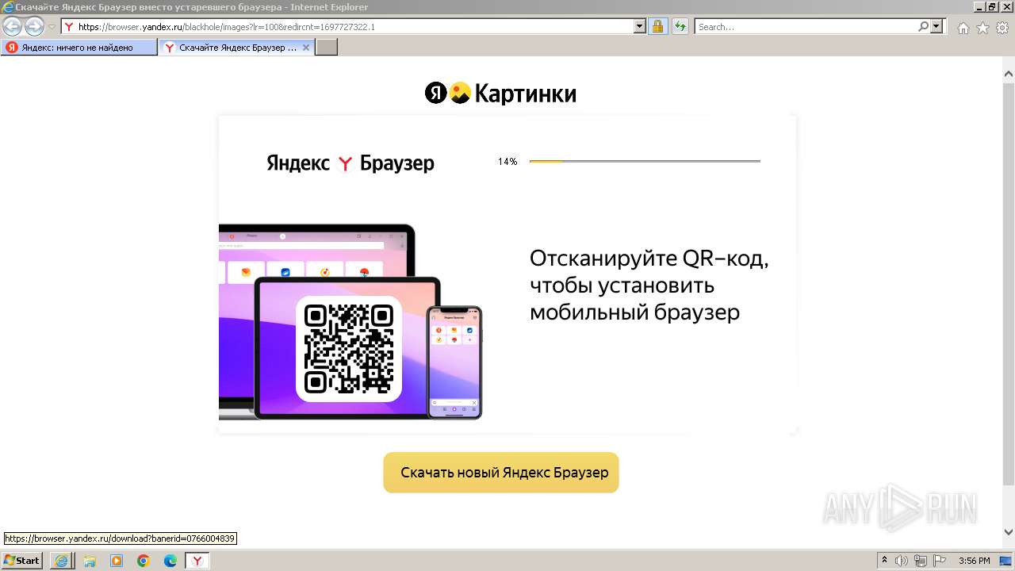Image resolution: width=1015 pixels, height=571 pixels.
Task: Launch Microsoft Edge from taskbar
Action: (x=170, y=561)
